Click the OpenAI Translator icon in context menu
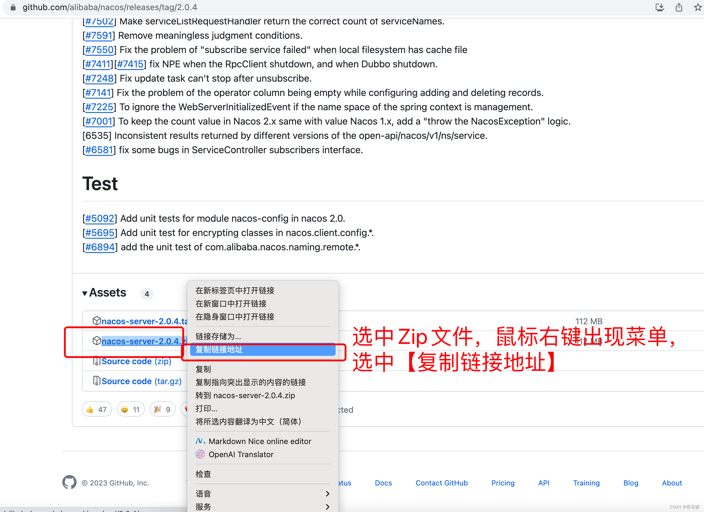 point(201,454)
